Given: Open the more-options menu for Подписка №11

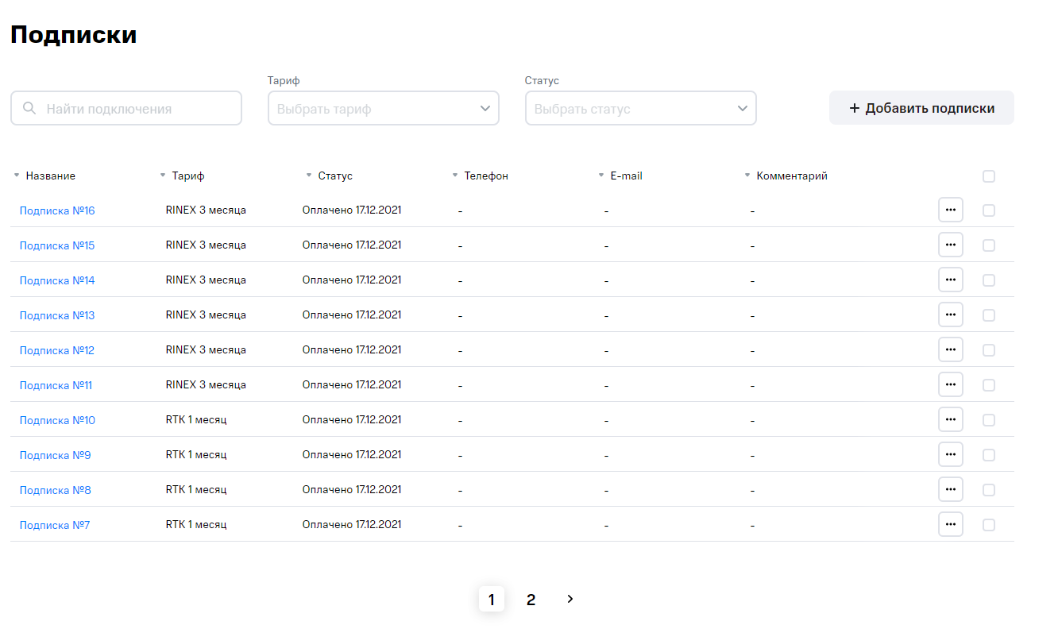Looking at the screenshot, I should [951, 384].
